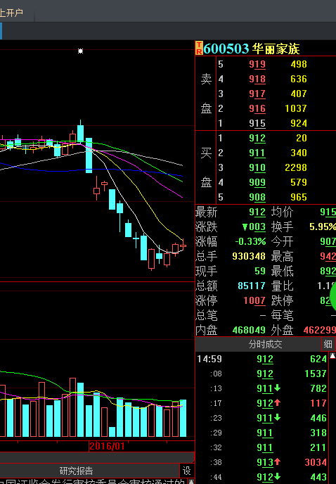
Task: Click the last cyan volume bar in the chart
Action: coord(183,418)
